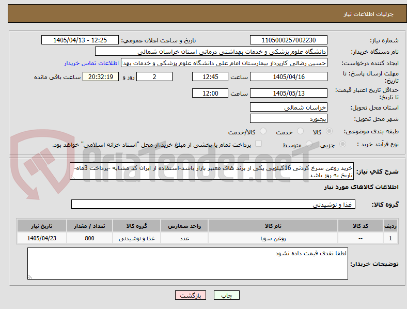Click the شرح کلی نیاز description textarea
407x309 pixels.
(x=212, y=172)
